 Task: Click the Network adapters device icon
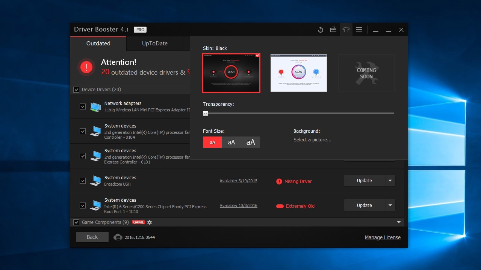[x=95, y=107]
